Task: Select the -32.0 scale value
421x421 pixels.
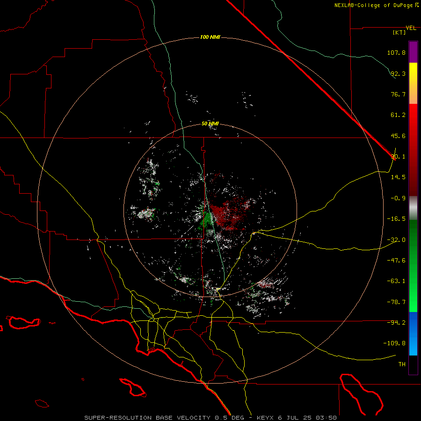Action: click(396, 240)
